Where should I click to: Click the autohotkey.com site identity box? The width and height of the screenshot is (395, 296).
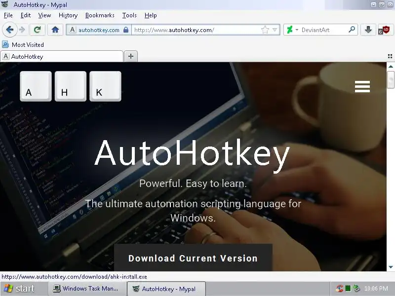[98, 30]
